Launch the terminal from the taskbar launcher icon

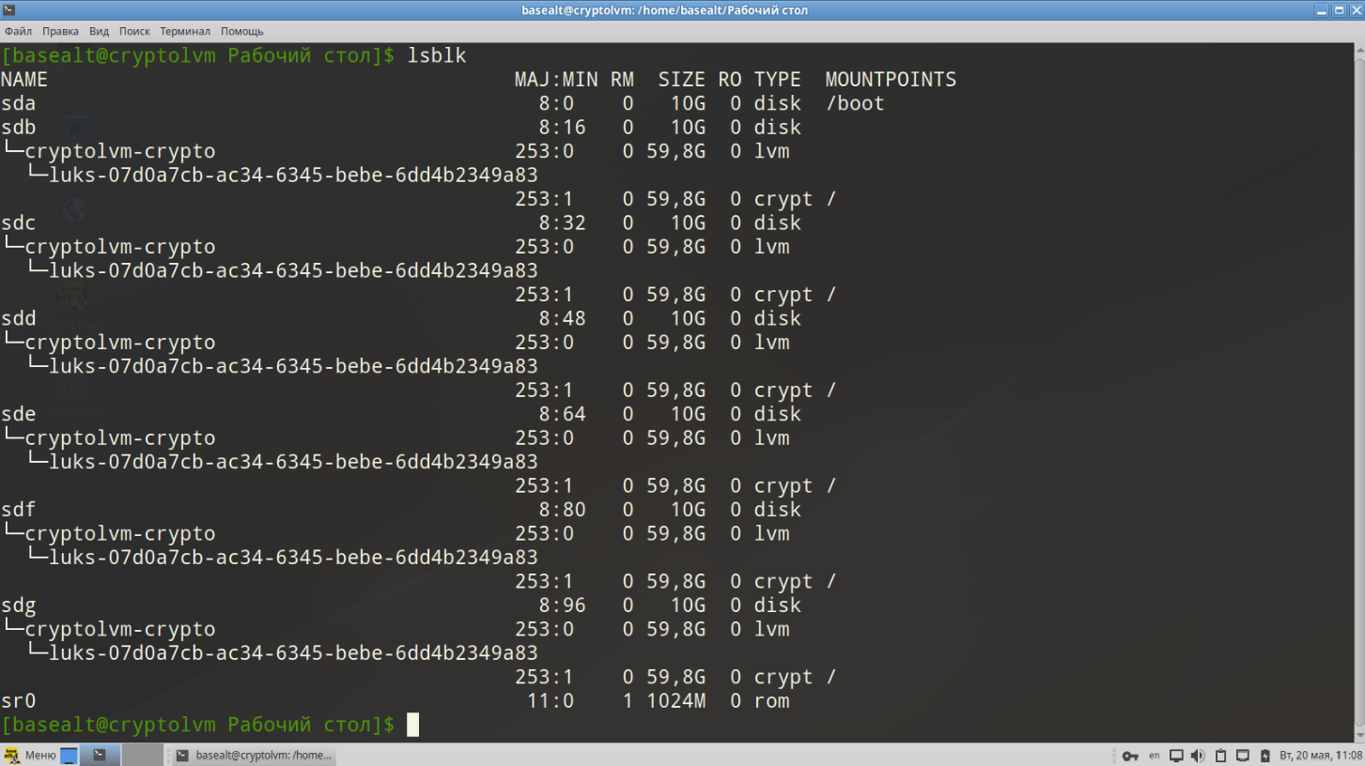click(100, 755)
